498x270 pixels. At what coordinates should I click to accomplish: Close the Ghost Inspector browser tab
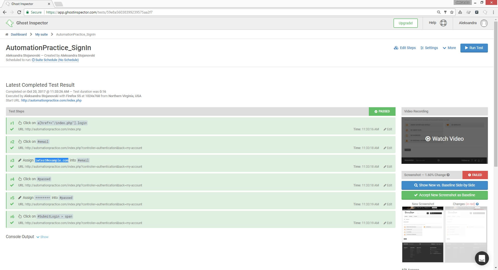[x=49, y=4]
